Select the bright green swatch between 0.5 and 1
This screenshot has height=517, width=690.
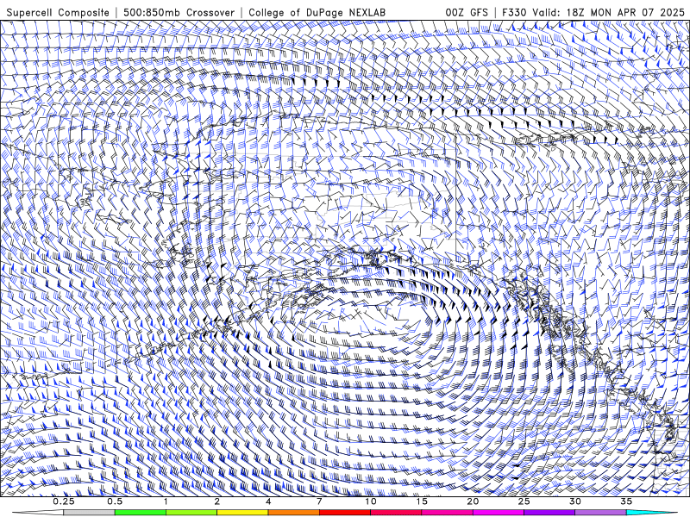(x=141, y=513)
